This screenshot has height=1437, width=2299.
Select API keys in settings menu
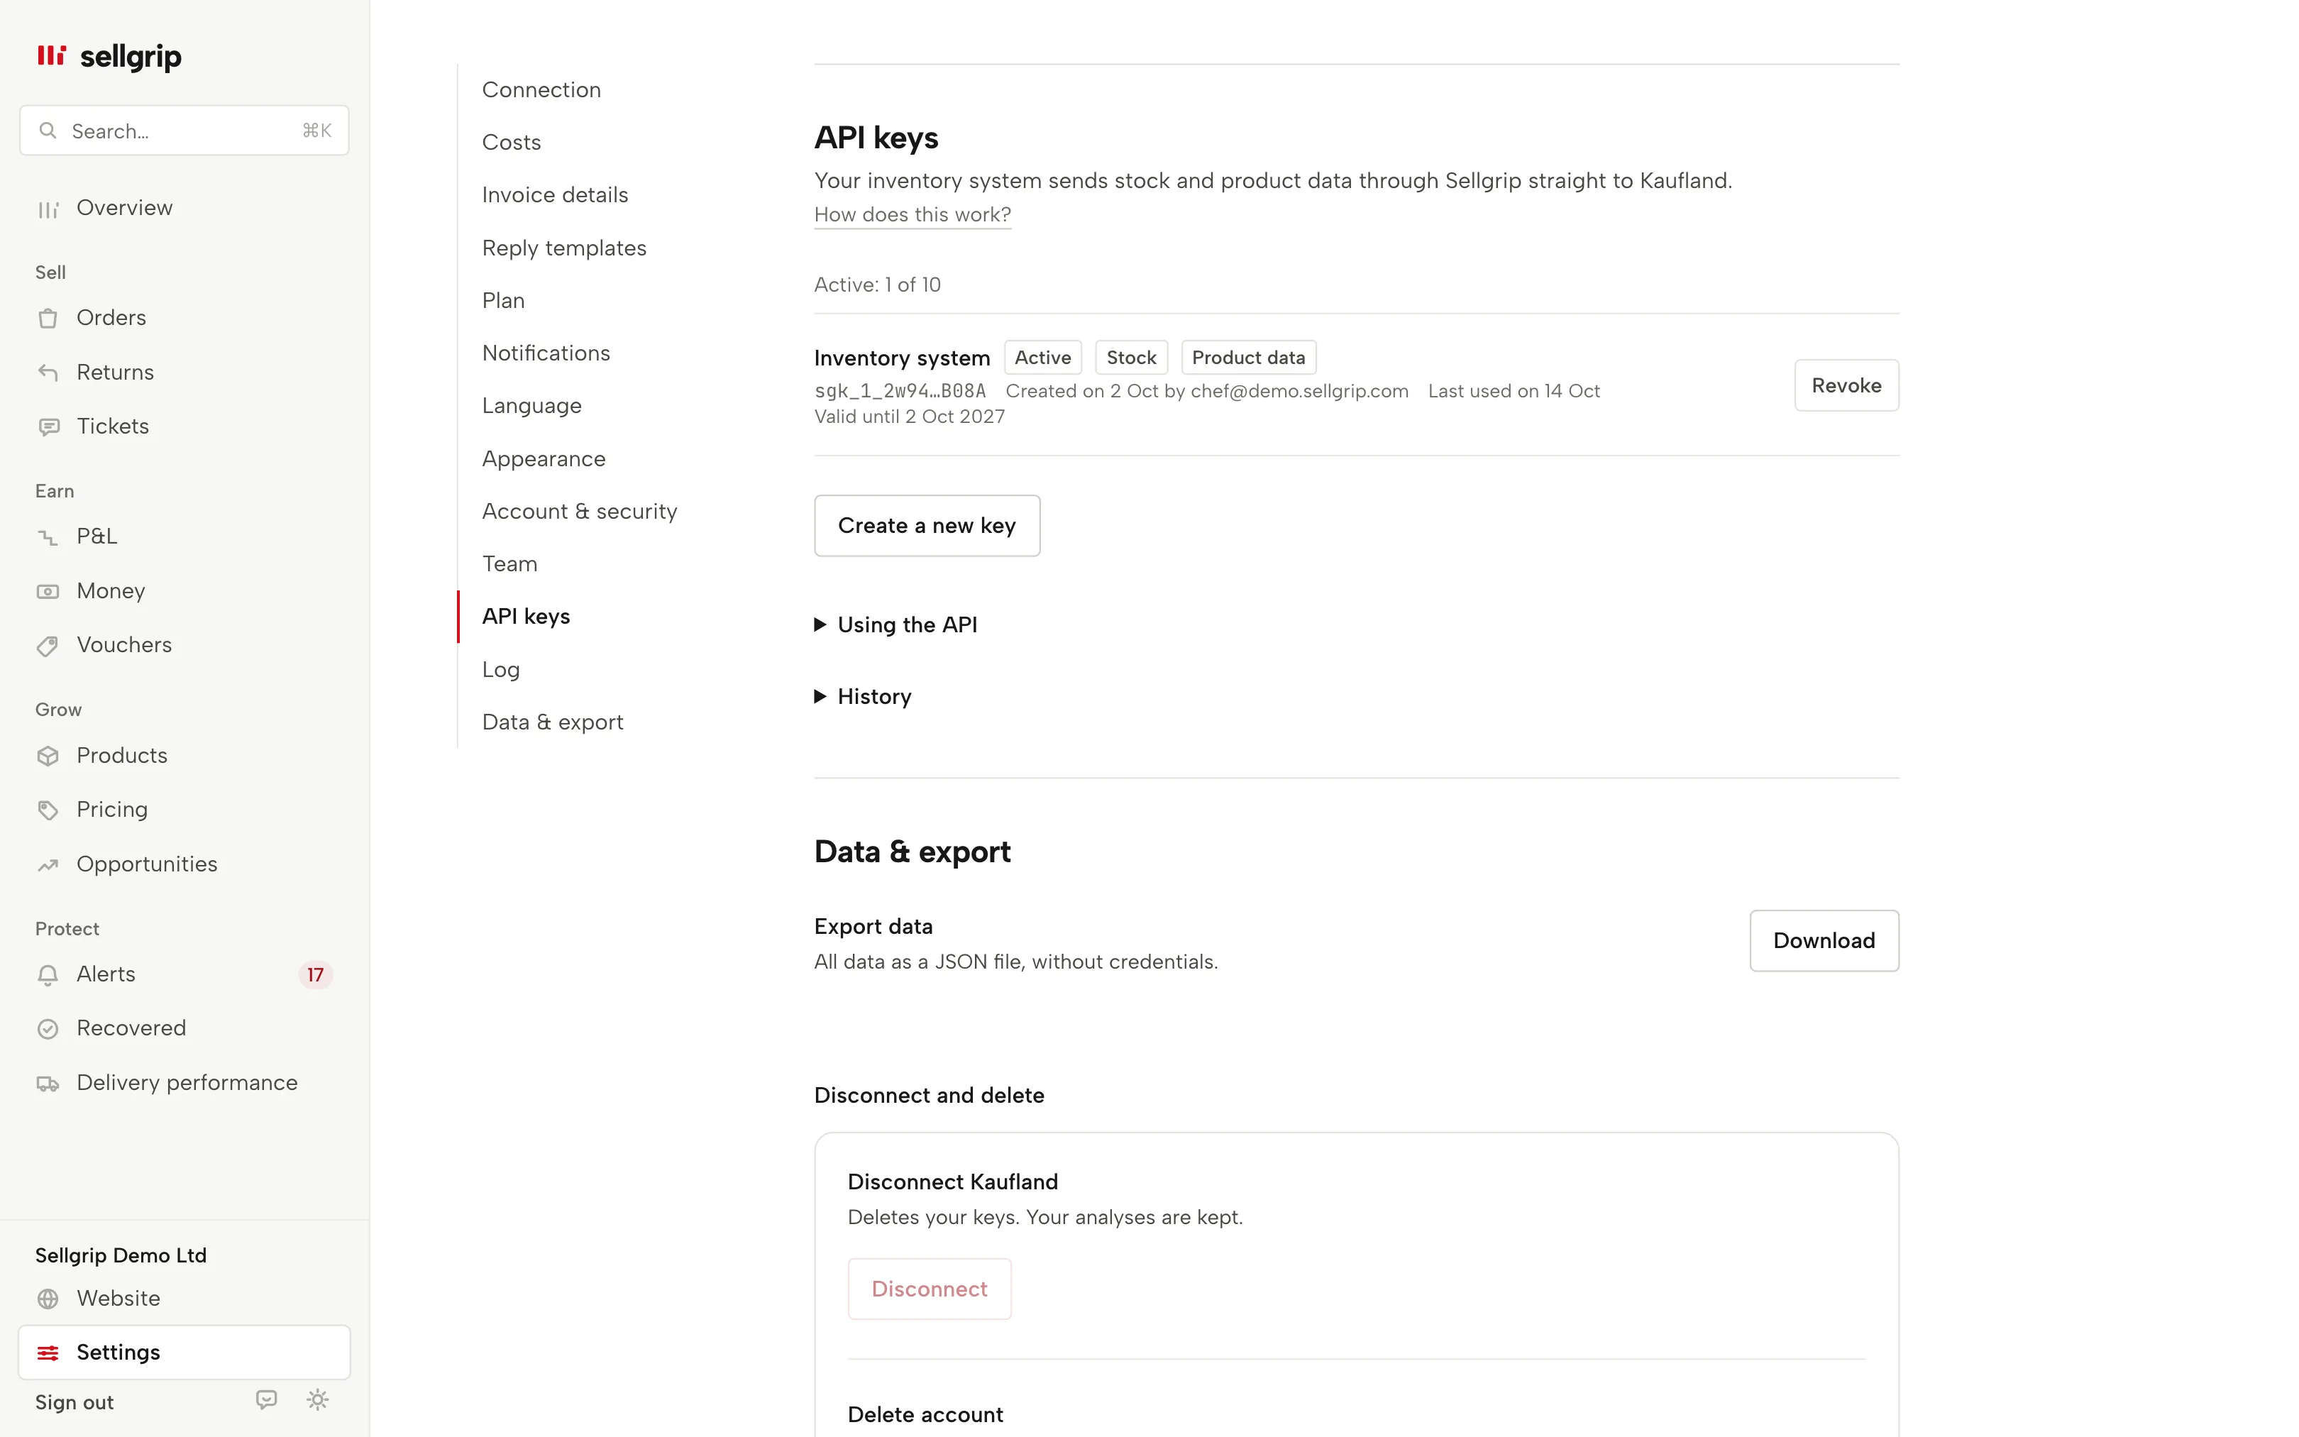526,616
